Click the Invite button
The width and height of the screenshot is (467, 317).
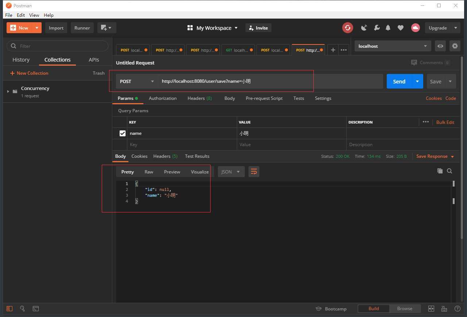(x=259, y=28)
